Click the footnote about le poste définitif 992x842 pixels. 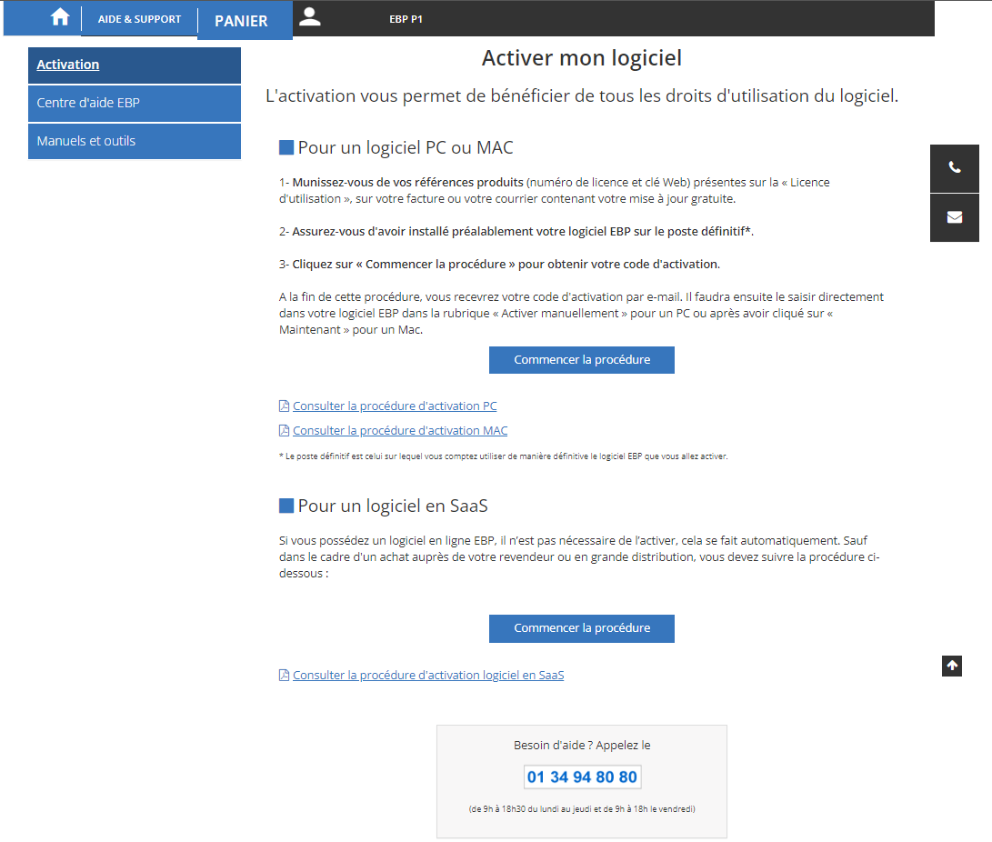504,456
